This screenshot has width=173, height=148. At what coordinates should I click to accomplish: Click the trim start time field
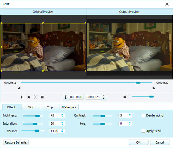coord(76,97)
